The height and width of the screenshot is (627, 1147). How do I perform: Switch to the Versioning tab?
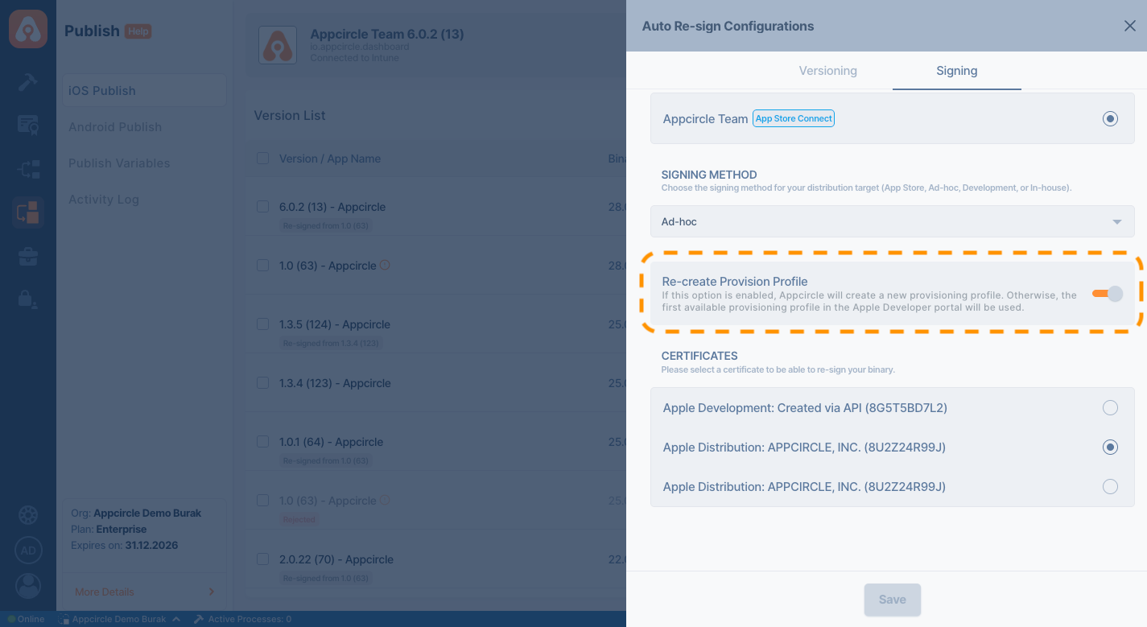click(827, 71)
